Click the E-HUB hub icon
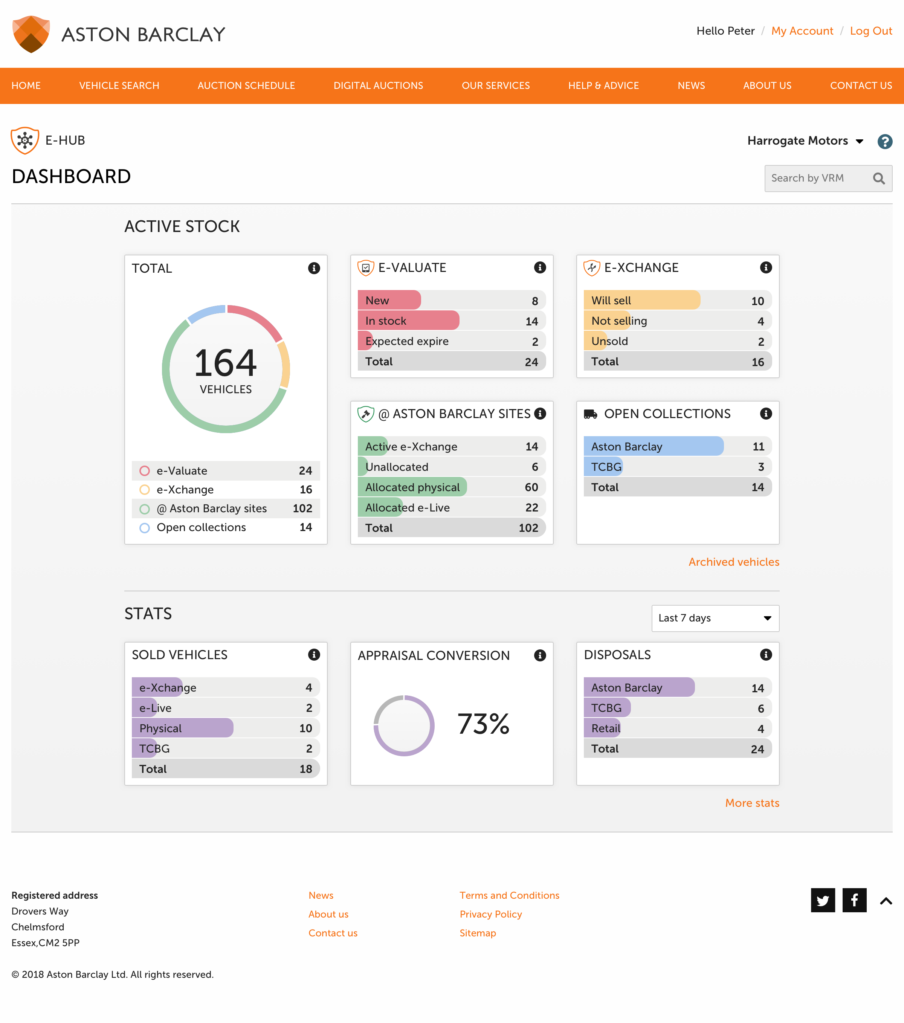 24,140
